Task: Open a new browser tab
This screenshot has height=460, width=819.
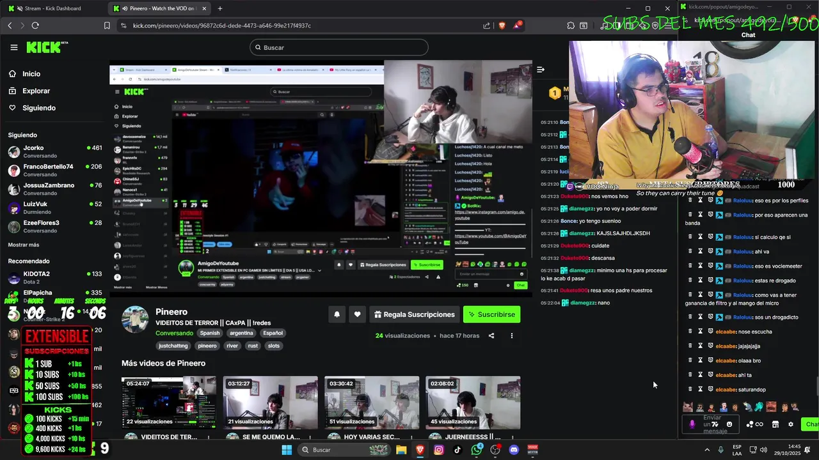Action: click(220, 8)
